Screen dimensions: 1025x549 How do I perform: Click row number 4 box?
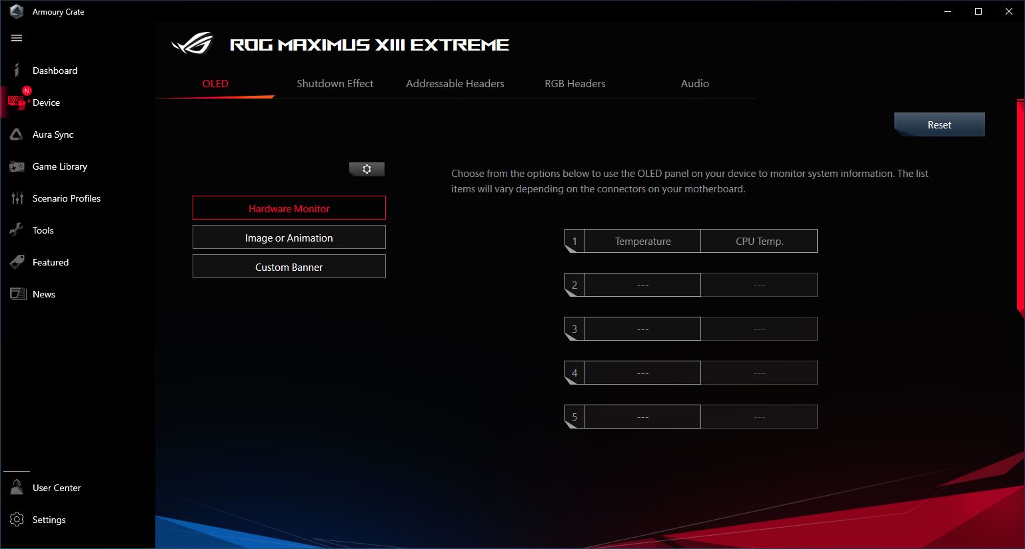574,373
